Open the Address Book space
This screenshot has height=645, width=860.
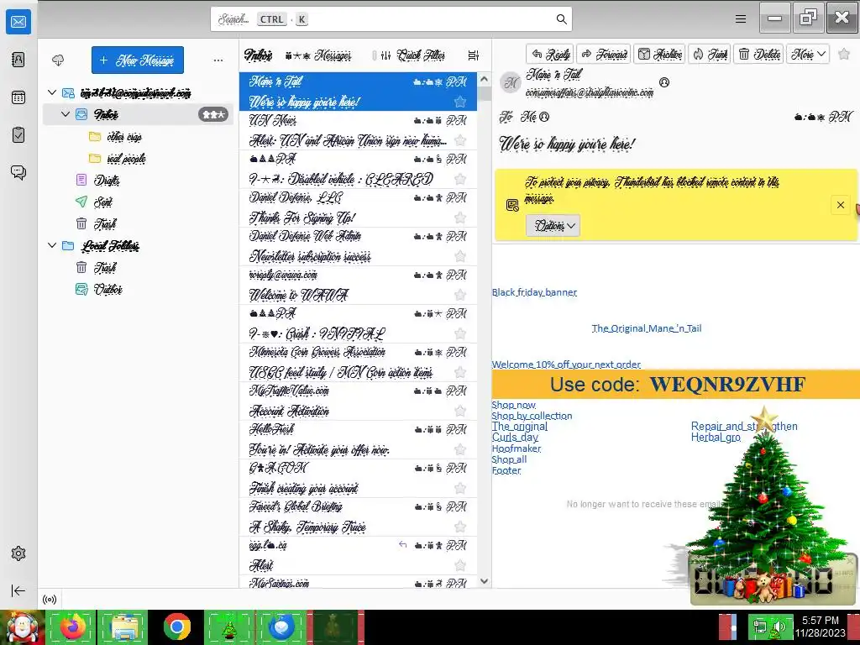(x=18, y=60)
